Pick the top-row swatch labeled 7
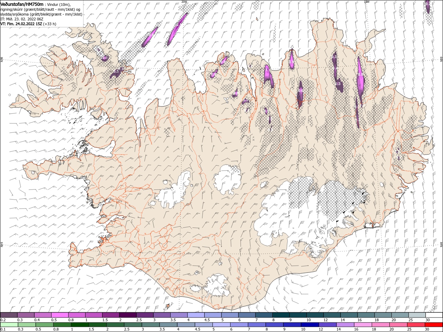This screenshot has height=332, width=443. pyautogui.click(x=263, y=315)
